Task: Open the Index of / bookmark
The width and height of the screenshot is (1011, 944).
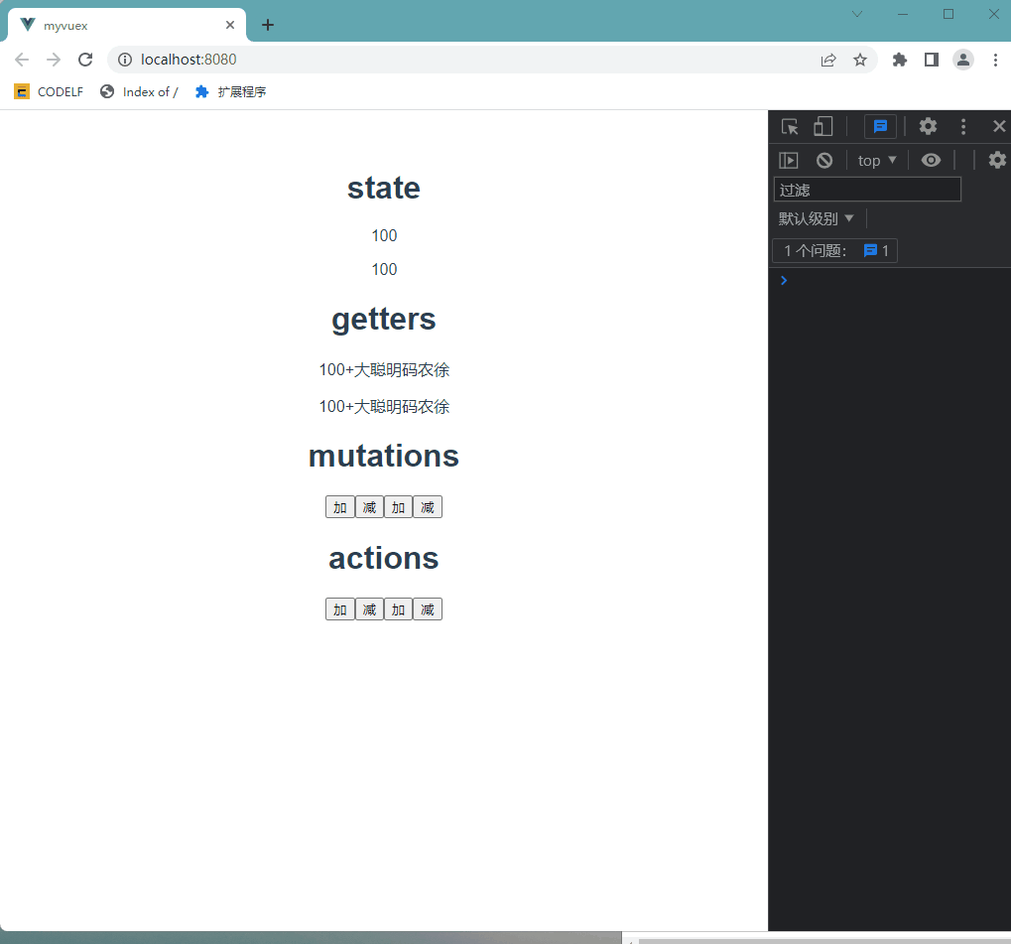Action: [139, 91]
